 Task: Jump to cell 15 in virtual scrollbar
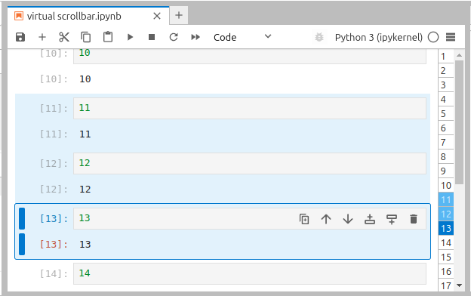(x=446, y=257)
